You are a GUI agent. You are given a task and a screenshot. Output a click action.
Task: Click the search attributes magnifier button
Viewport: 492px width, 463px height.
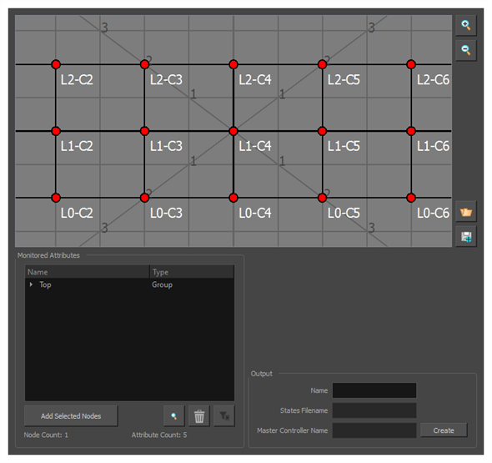point(174,416)
